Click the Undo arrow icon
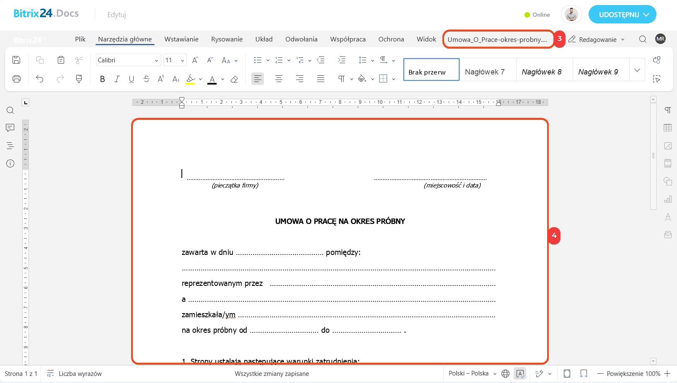The image size is (677, 383). pos(40,79)
